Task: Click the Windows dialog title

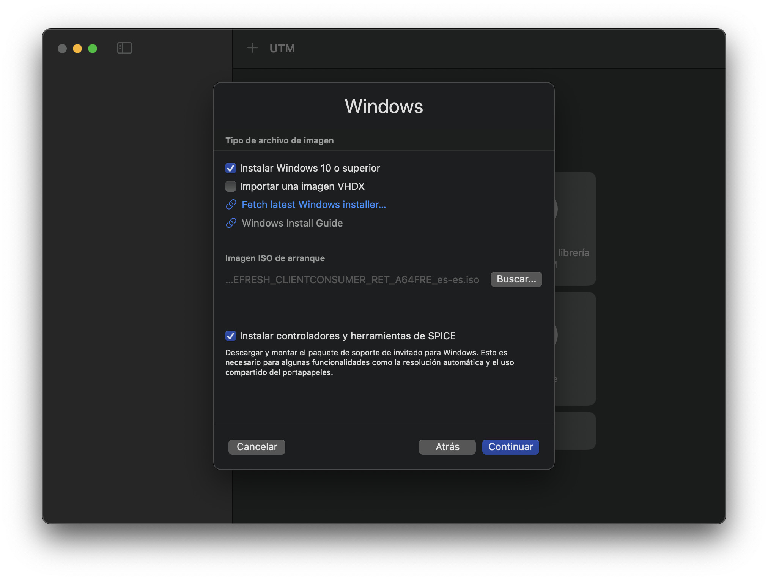Action: pyautogui.click(x=384, y=106)
